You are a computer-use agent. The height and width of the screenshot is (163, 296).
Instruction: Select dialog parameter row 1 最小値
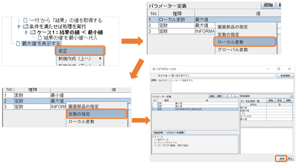click(195, 103)
